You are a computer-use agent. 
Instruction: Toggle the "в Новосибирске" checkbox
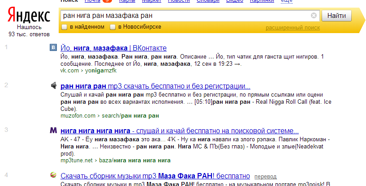pos(113,27)
